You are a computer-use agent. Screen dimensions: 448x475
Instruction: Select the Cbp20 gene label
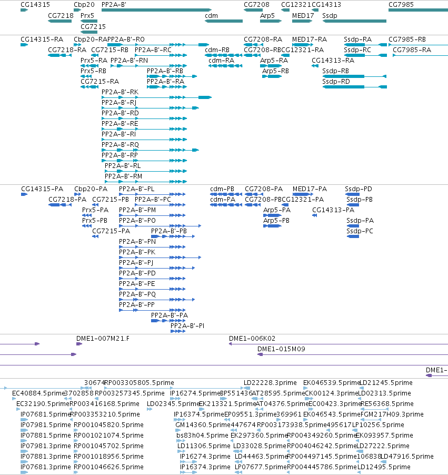click(84, 5)
